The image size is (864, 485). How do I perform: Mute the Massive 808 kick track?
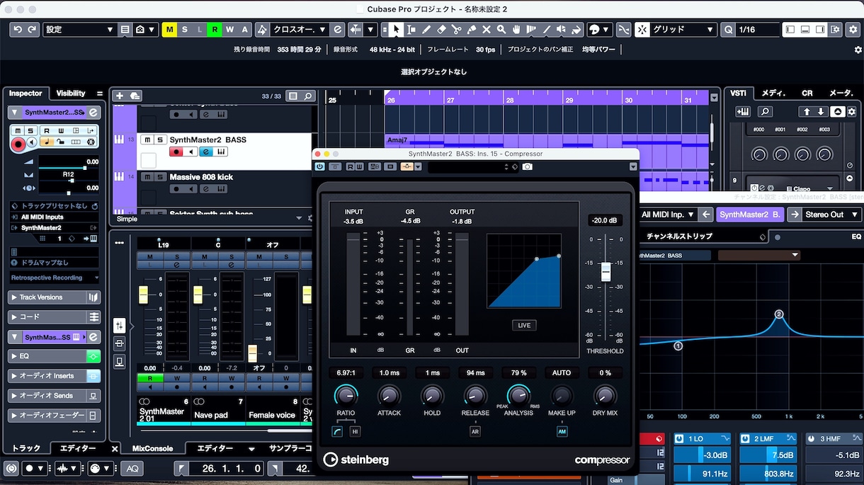(147, 177)
